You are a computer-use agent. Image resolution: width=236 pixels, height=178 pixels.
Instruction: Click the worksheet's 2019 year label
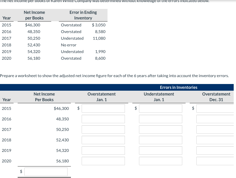point(6,150)
